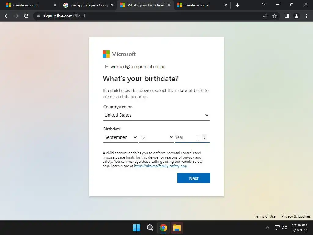Share this page via share icon
313x235 pixels.
click(265, 16)
